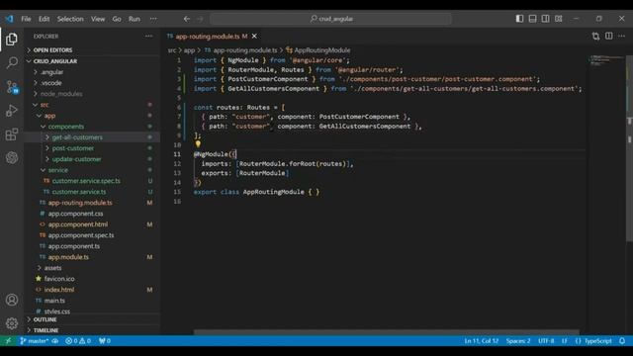Click the Spaces: 2 indentation setting
Image resolution: width=633 pixels, height=356 pixels.
[x=518, y=341]
